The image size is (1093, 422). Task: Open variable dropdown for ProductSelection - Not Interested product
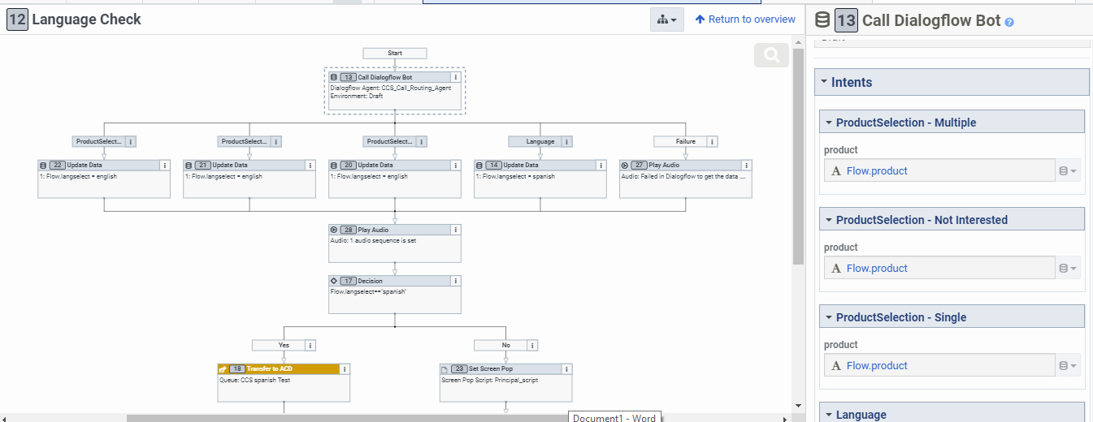(1068, 269)
